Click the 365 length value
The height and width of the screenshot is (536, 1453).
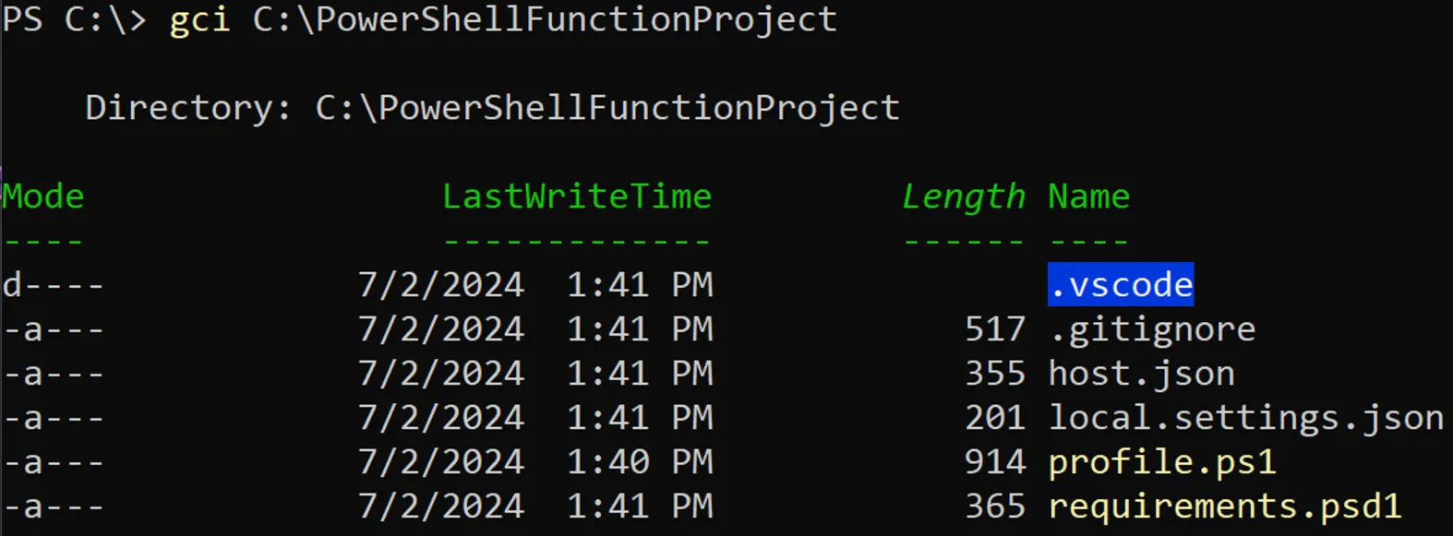(x=994, y=506)
